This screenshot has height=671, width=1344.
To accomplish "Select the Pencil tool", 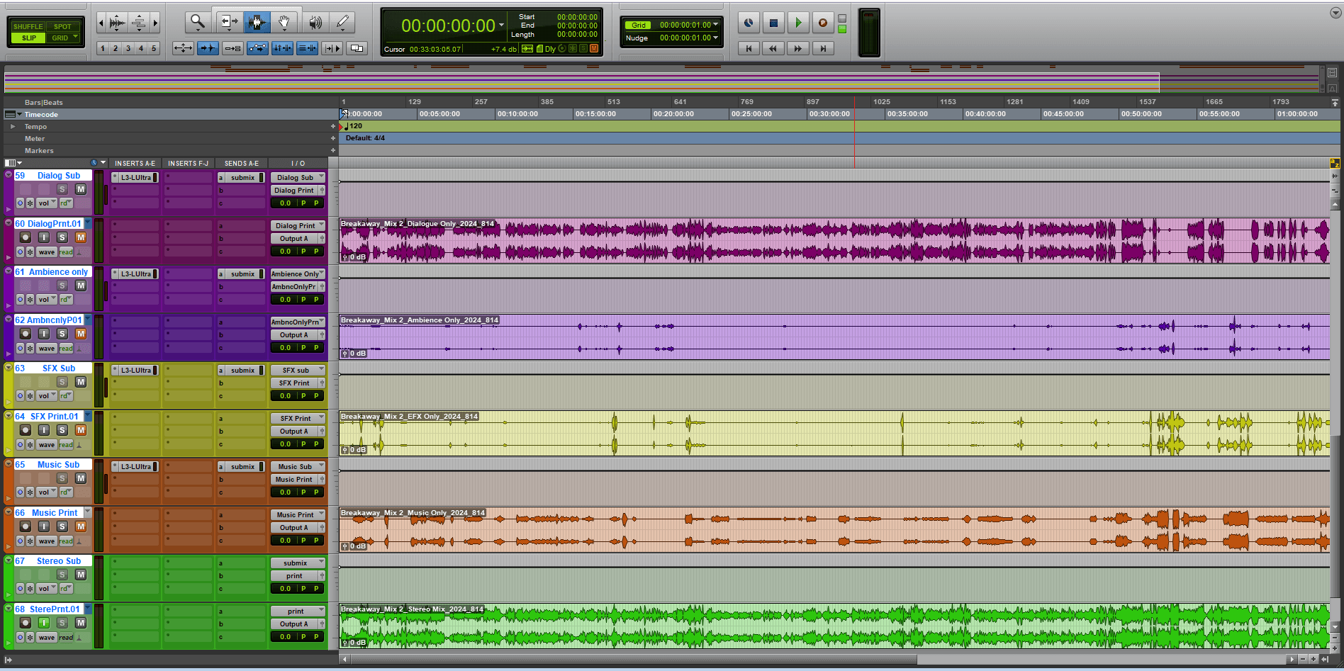I will click(x=342, y=23).
